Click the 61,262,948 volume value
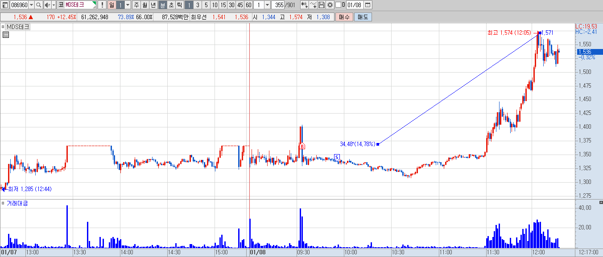 (x=95, y=17)
